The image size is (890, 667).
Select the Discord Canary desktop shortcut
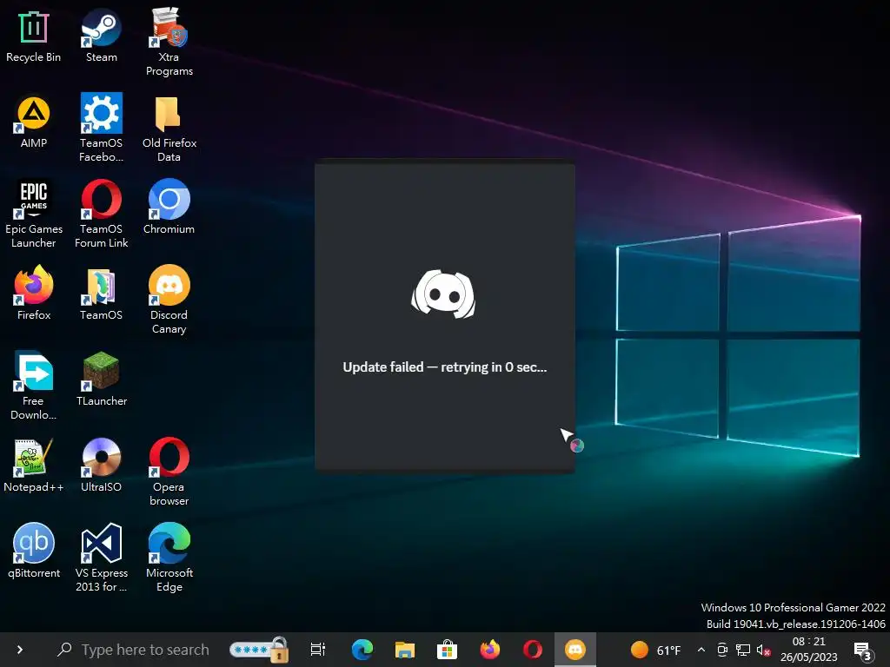point(169,300)
